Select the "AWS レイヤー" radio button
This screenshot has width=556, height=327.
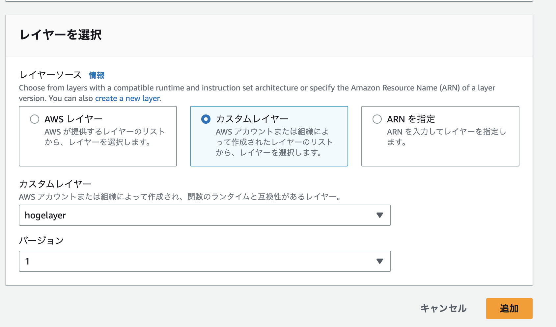[x=34, y=119]
